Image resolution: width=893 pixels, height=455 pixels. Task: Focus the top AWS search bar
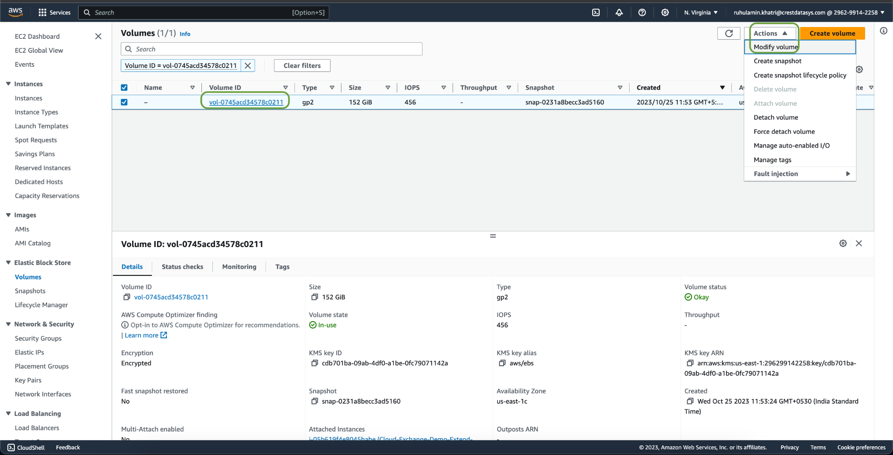204,12
